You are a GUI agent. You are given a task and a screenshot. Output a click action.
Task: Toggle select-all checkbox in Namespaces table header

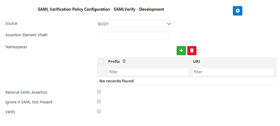102,62
